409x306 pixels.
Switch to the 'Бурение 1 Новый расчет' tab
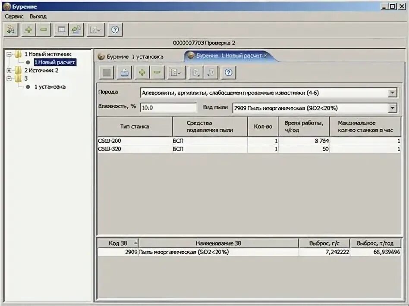point(229,56)
